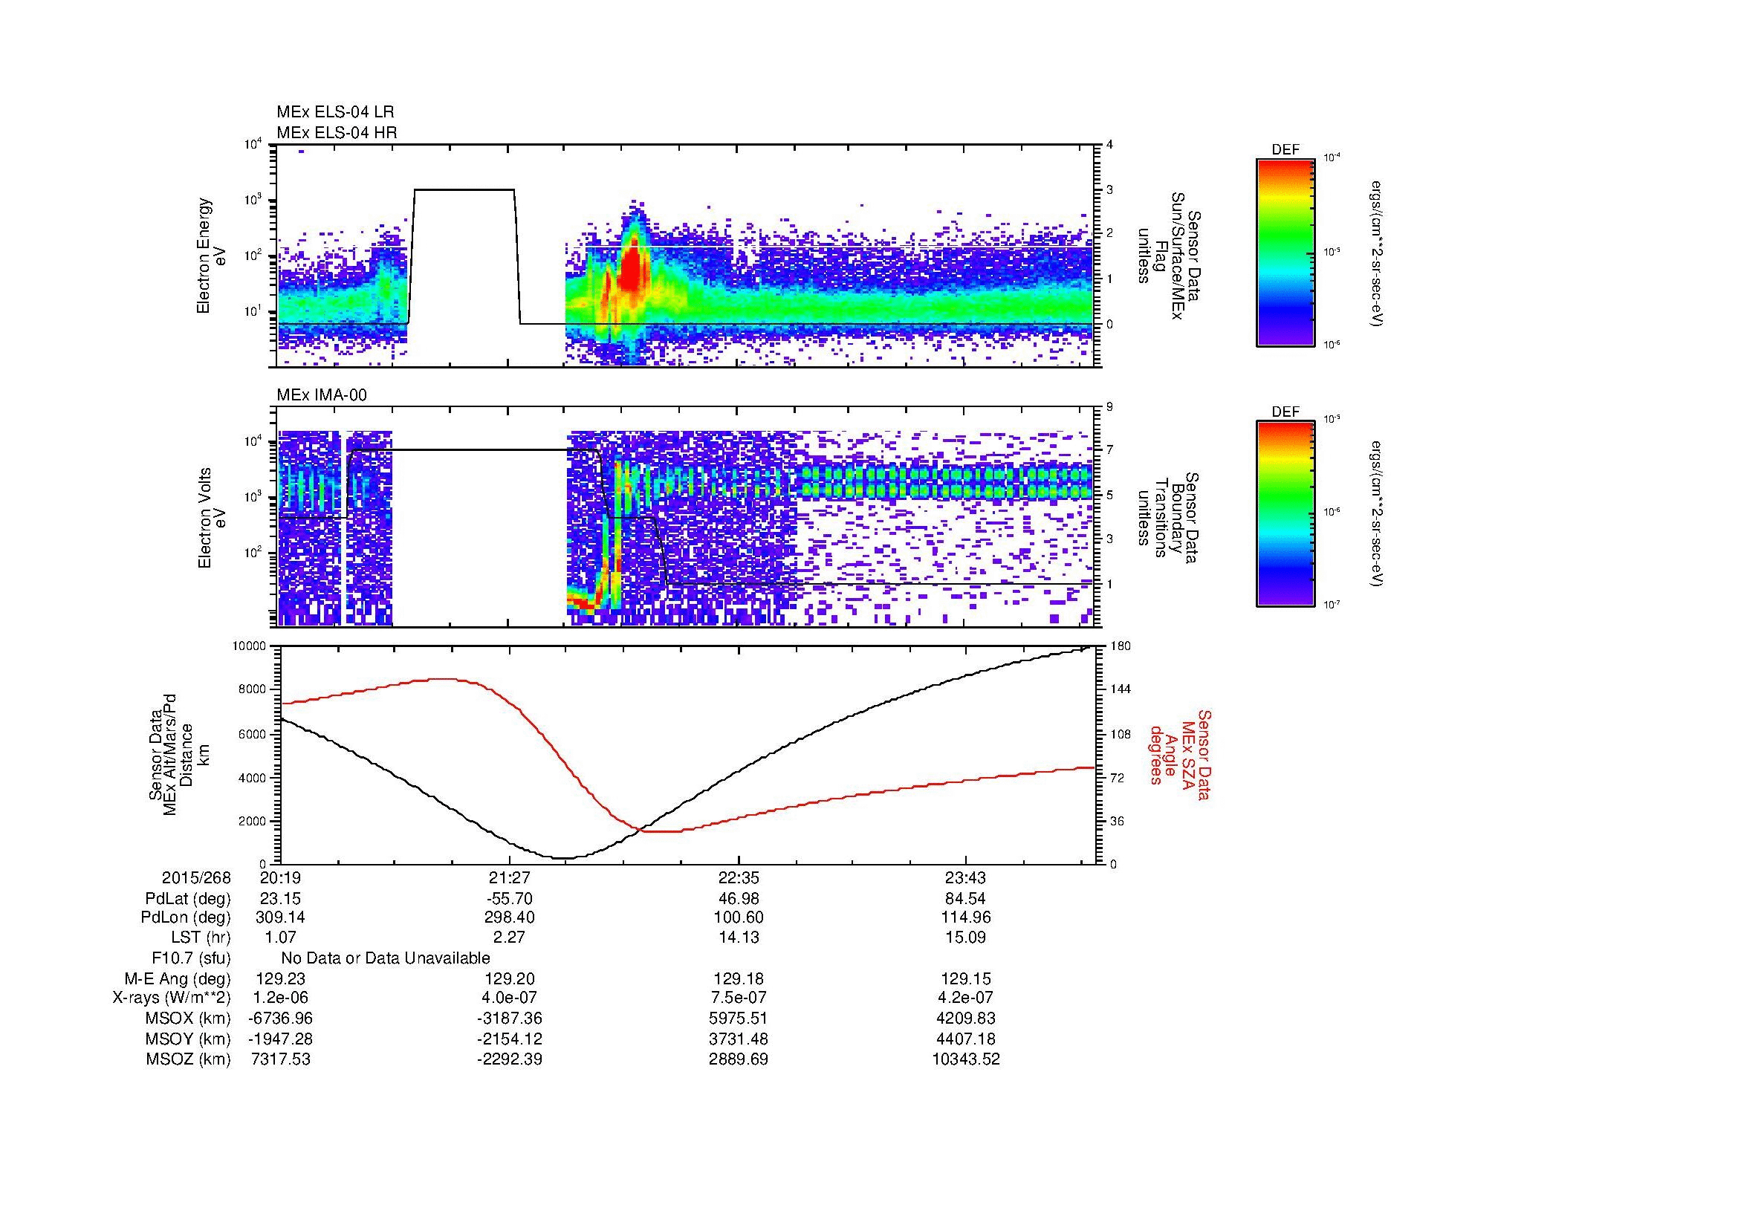Click the M-E Ang value '129.15'
Image resolution: width=1738 pixels, height=1228 pixels.
click(966, 978)
